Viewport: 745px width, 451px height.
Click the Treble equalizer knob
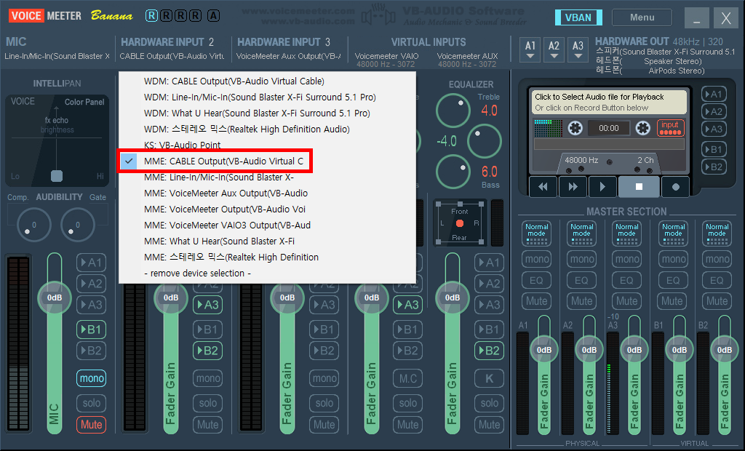pyautogui.click(x=453, y=111)
